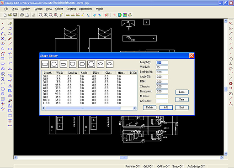Click the shape table right scroll arrow
The height and width of the screenshot is (168, 234).
(x=135, y=108)
